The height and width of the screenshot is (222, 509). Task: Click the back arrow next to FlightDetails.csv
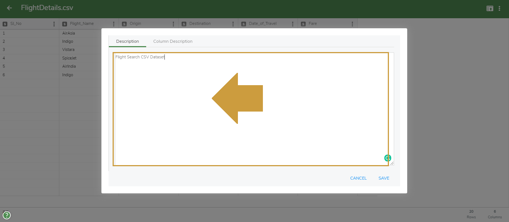pos(9,7)
